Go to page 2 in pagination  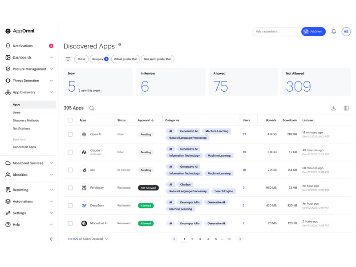coord(192,239)
